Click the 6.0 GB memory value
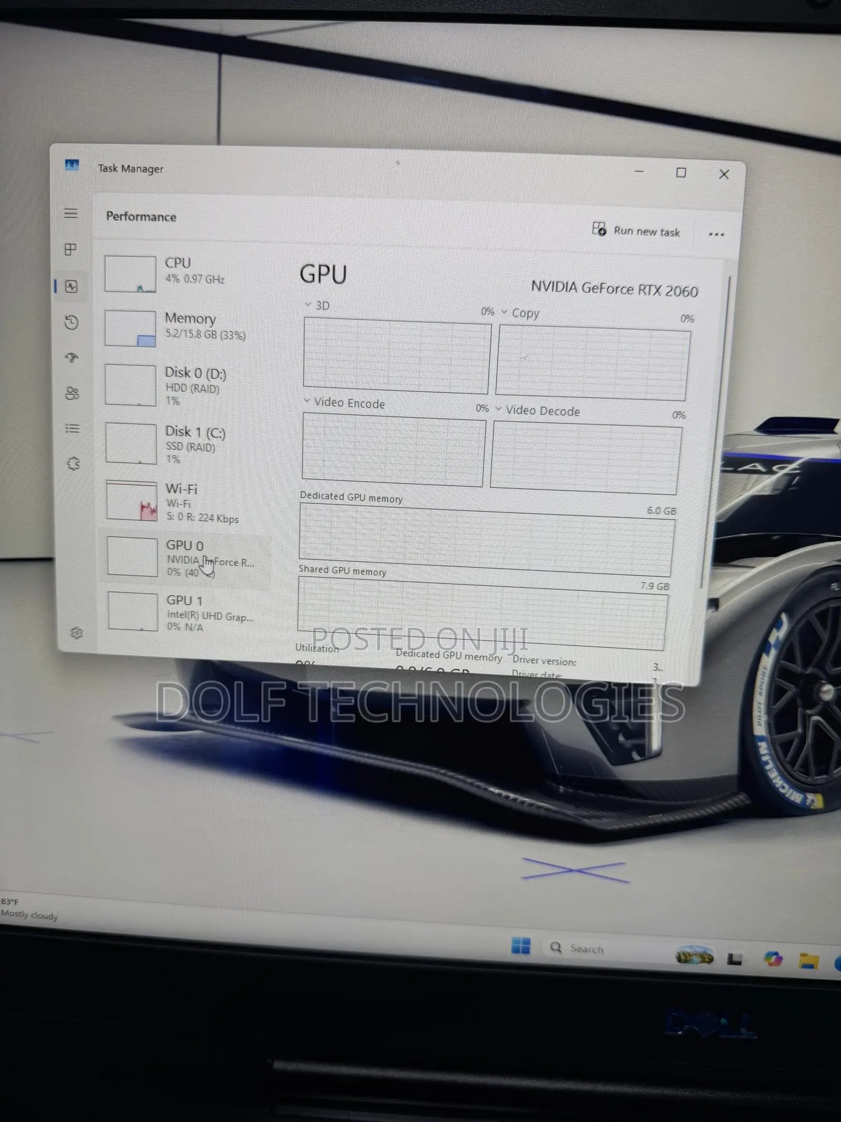The width and height of the screenshot is (841, 1122). click(x=661, y=511)
